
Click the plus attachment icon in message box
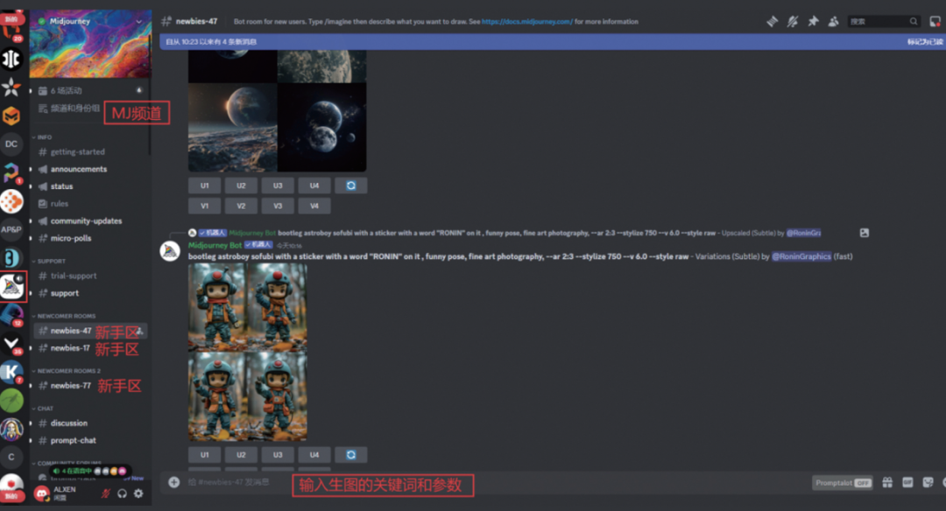tap(173, 482)
